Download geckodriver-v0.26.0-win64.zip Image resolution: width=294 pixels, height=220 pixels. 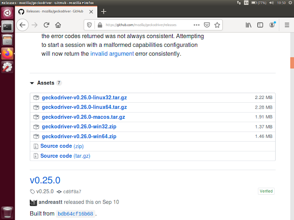coord(79,137)
